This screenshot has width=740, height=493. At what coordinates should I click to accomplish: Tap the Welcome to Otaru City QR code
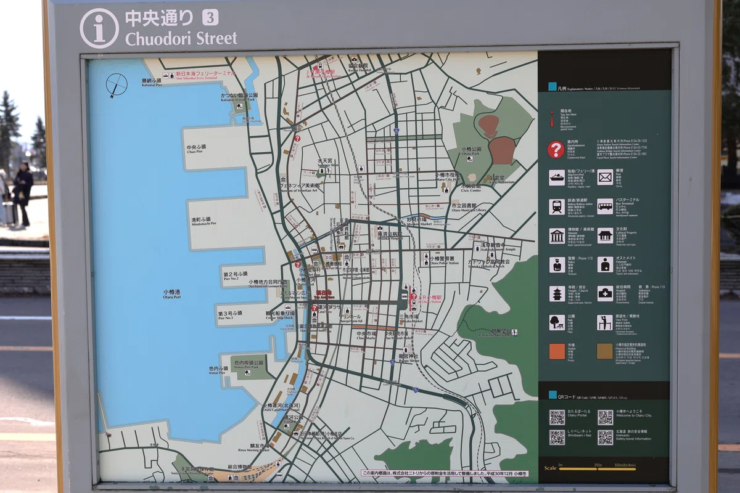(605, 417)
